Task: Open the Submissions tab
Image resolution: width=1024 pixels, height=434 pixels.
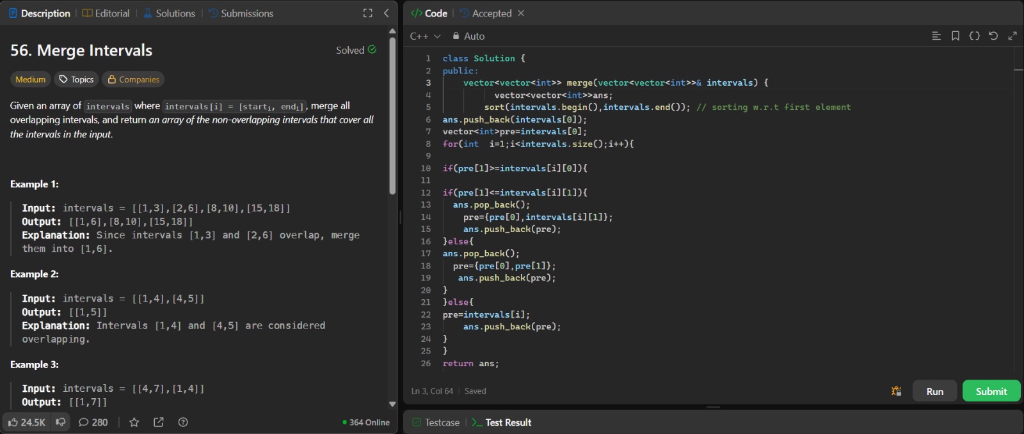Action: pyautogui.click(x=241, y=13)
